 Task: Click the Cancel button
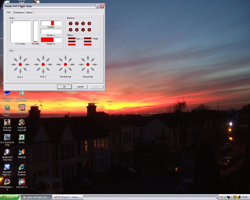point(80,87)
